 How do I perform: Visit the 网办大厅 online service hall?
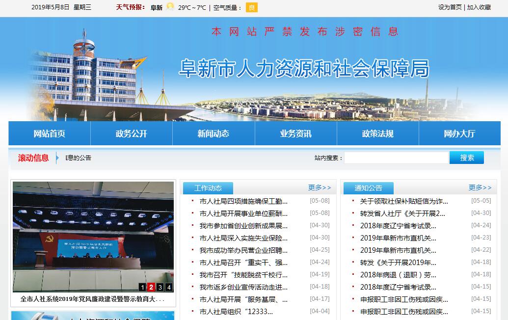tap(459, 133)
